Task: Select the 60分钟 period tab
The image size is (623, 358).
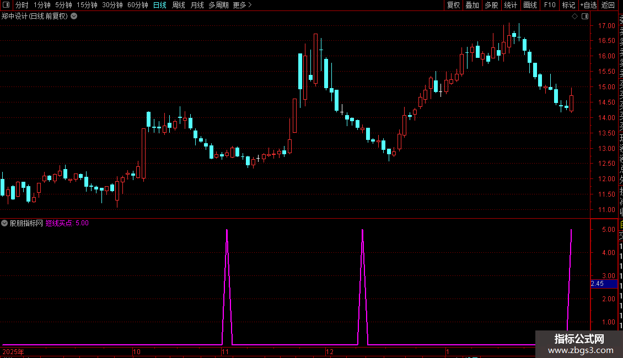Action: click(x=138, y=5)
